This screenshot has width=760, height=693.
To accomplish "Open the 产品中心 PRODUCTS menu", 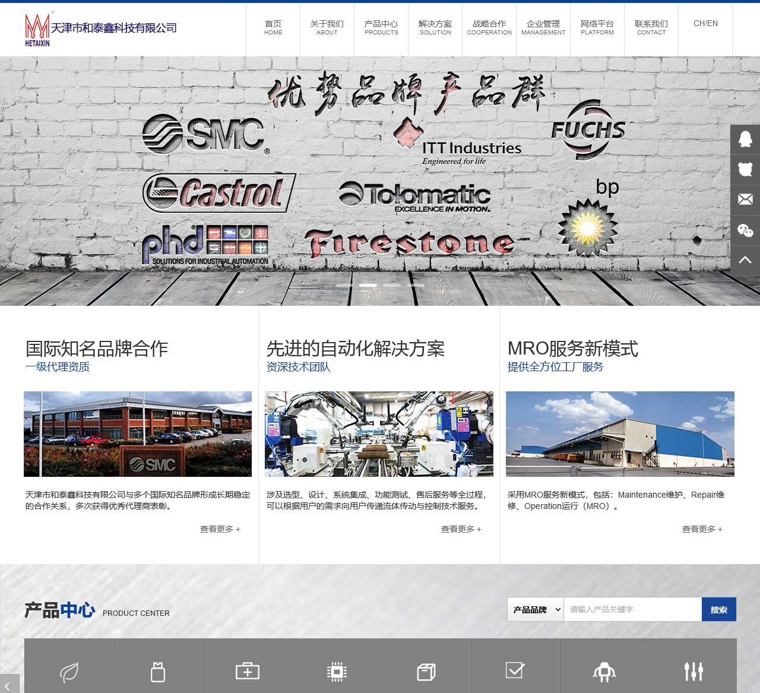I will click(381, 28).
